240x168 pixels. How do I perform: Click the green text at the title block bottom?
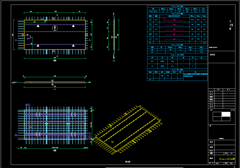(x=217, y=164)
